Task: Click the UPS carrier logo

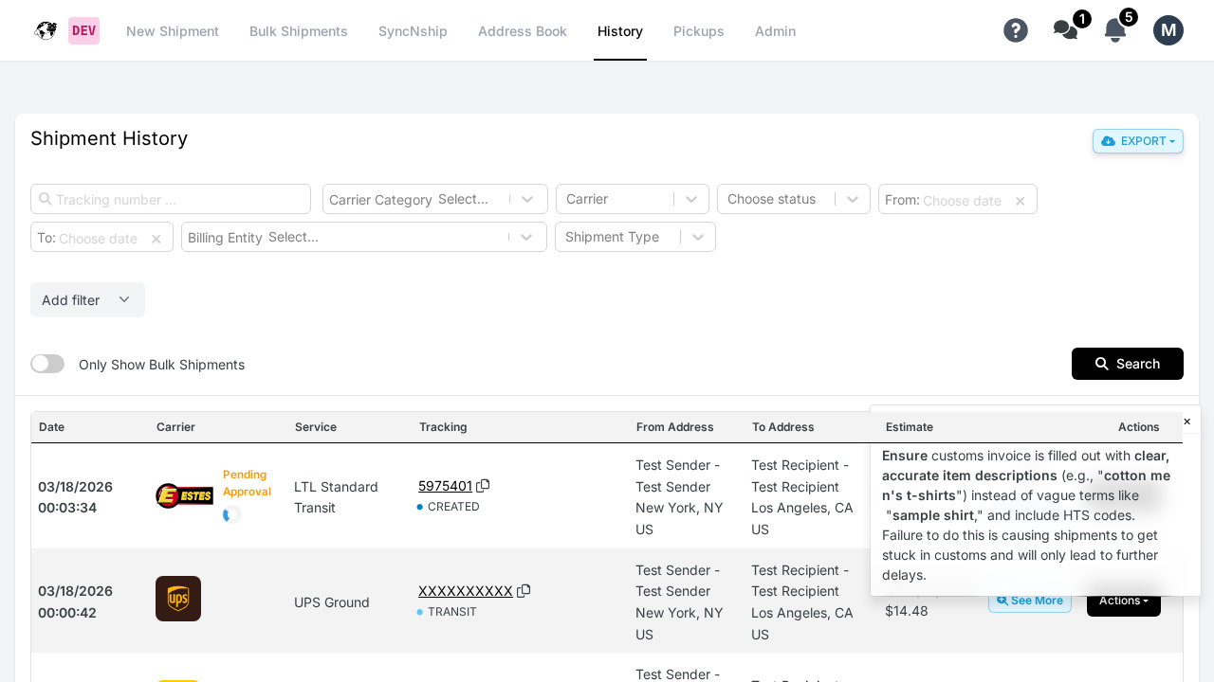Action: [177, 599]
